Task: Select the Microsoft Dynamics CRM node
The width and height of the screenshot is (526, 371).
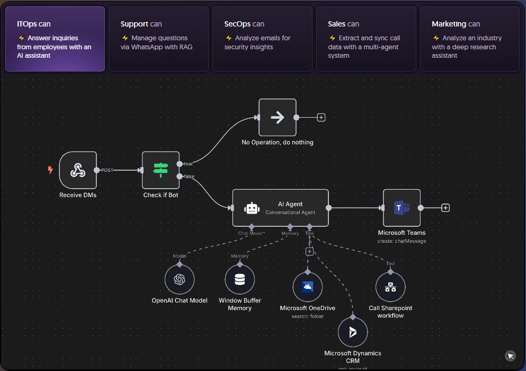Action: pos(352,332)
